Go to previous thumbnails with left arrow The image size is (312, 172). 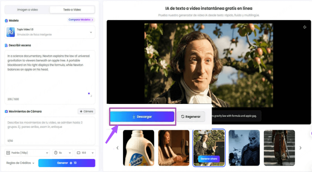point(118,148)
